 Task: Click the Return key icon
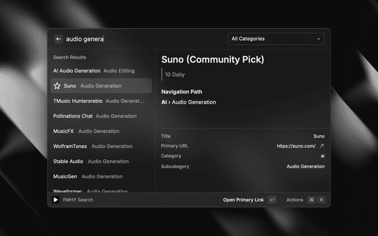272,199
